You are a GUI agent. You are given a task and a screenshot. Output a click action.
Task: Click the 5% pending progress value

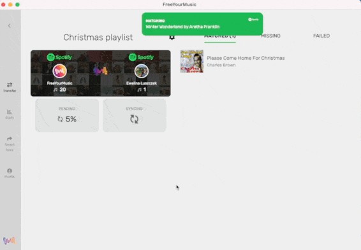(x=71, y=119)
